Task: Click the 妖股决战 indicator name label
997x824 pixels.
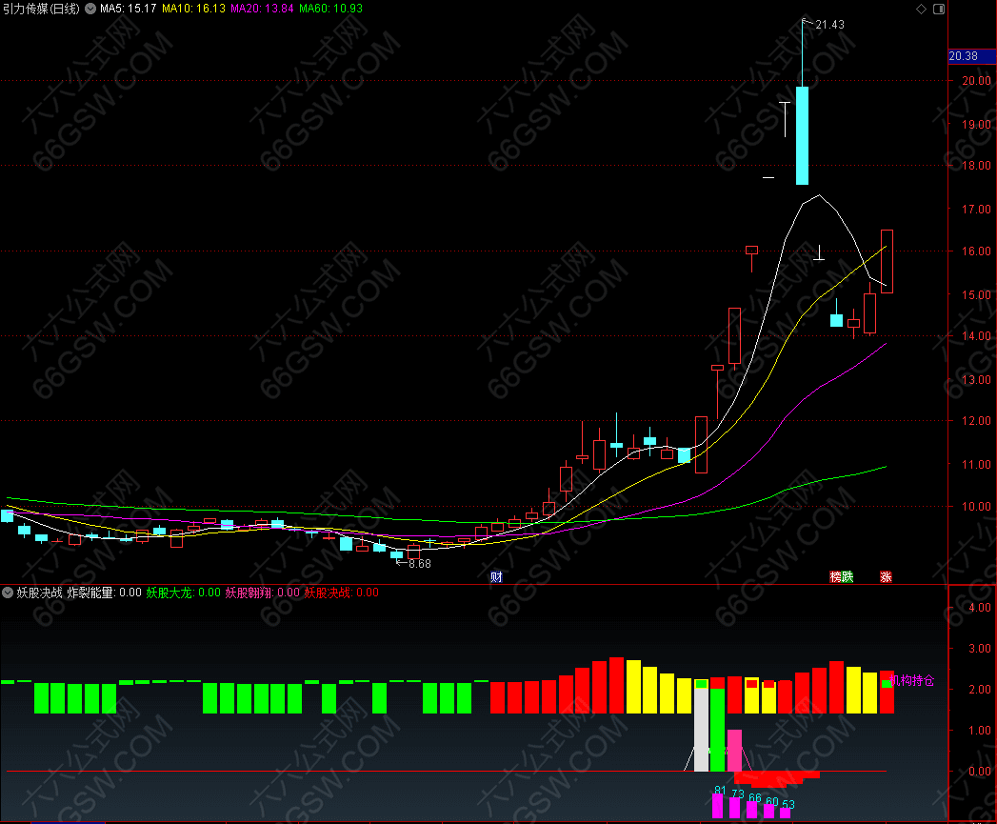Action: 39,593
